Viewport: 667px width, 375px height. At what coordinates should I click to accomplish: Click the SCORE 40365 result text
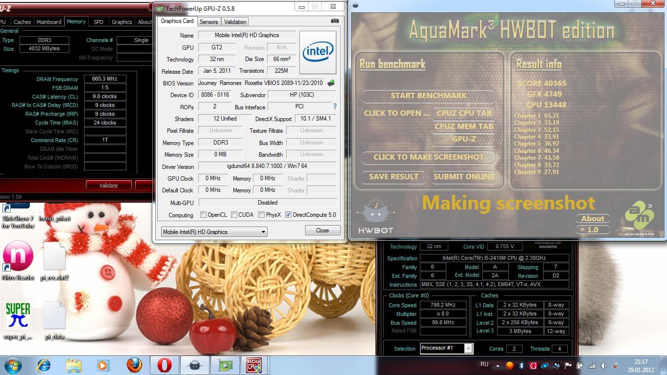tap(542, 83)
